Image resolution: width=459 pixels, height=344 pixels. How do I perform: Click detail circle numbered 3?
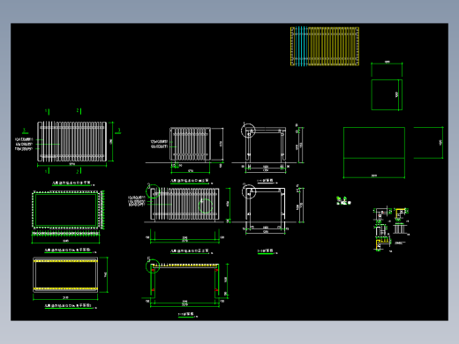point(153,191)
